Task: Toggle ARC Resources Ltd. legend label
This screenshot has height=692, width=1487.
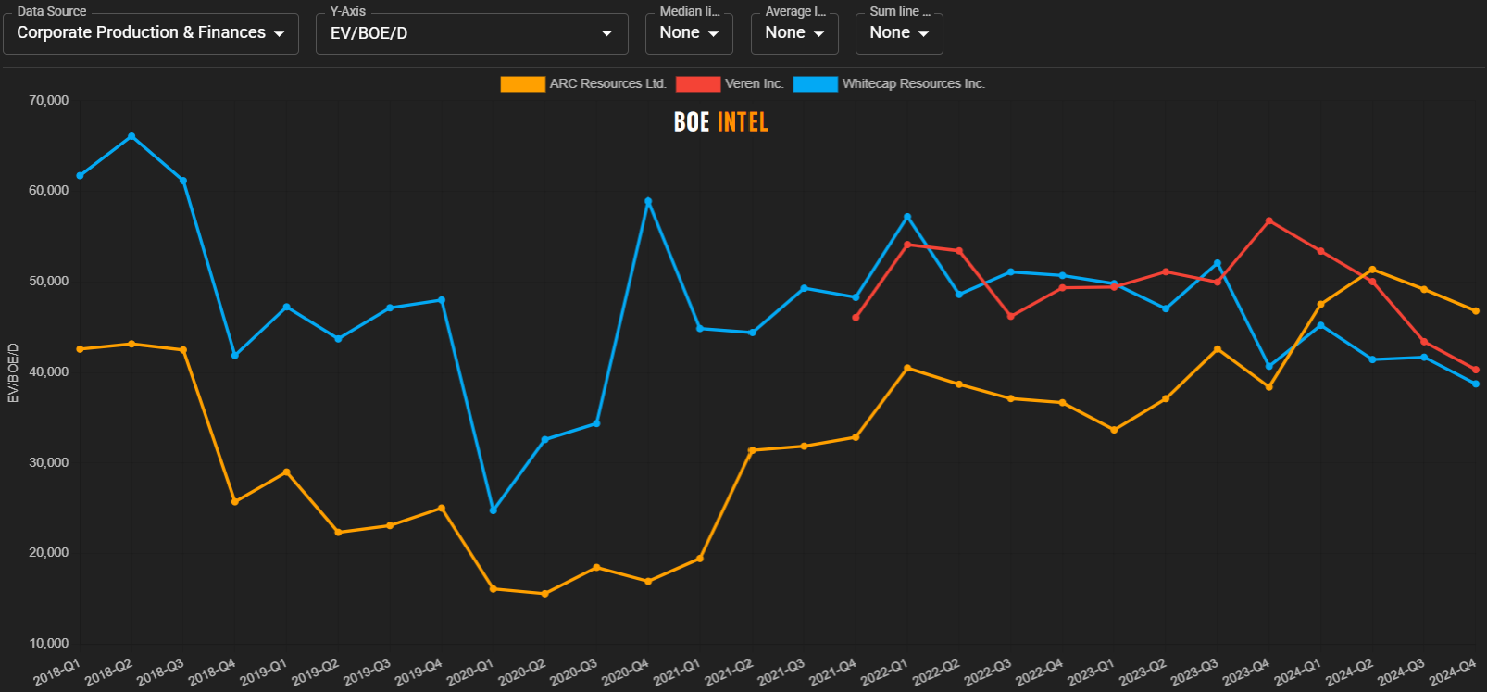Action: pos(608,83)
